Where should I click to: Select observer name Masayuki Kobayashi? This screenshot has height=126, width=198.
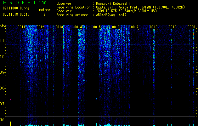tap(113, 3)
